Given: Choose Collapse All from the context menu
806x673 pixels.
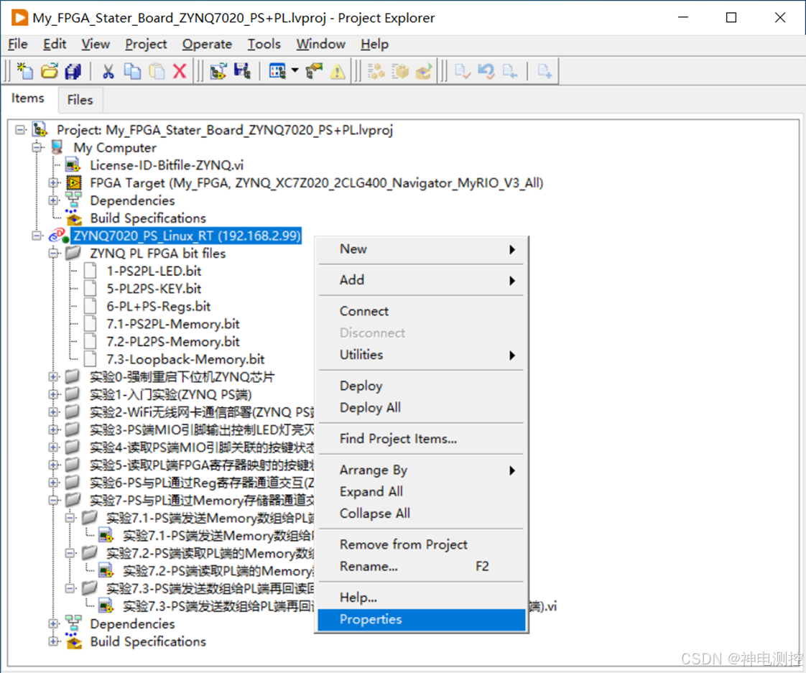Looking at the screenshot, I should [x=422, y=513].
